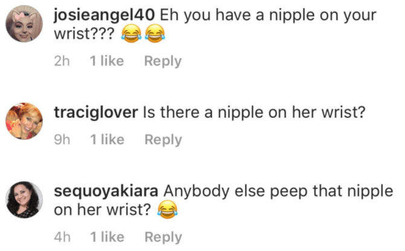Open traciglover's profile picture
The height and width of the screenshot is (251, 405).
[x=24, y=121]
